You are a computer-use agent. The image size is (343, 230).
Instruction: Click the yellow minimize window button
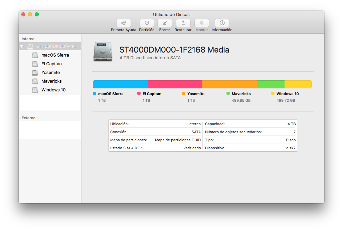tap(30, 14)
